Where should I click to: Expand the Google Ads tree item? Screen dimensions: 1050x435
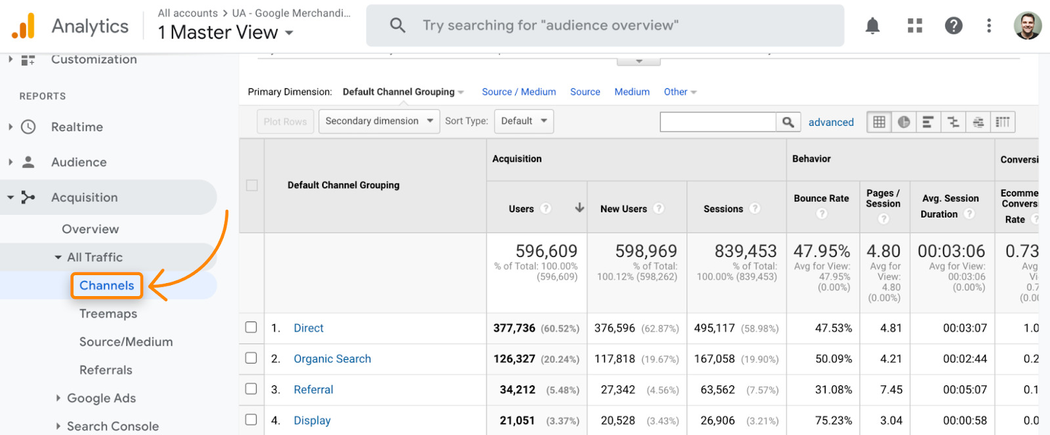pos(101,398)
